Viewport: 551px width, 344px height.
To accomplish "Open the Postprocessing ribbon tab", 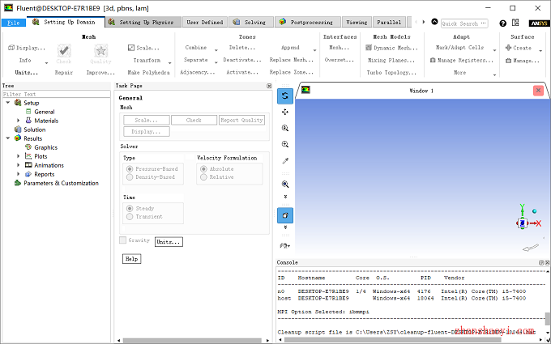I will 308,22.
